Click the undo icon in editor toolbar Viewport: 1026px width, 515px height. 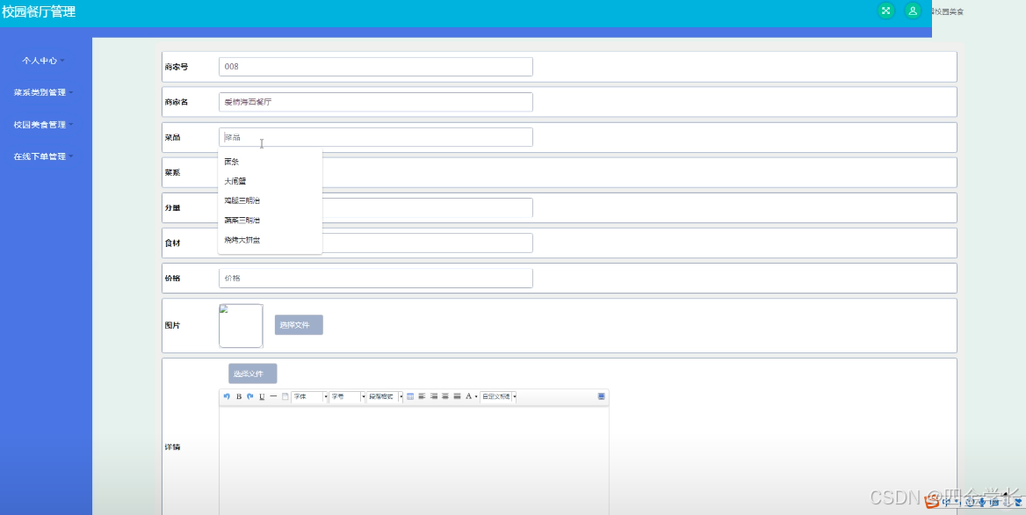point(227,396)
